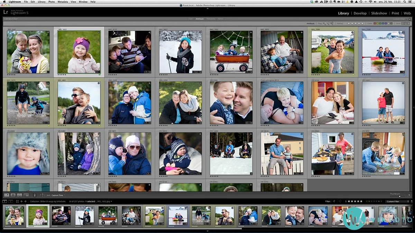Collapse filmstrip with bottom edge triangle
This screenshot has width=415, height=233.
207,231
